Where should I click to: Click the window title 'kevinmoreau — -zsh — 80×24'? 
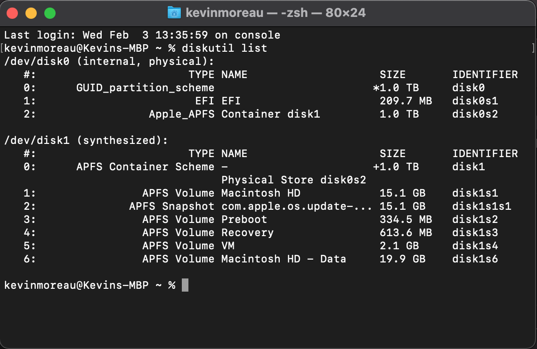point(276,13)
